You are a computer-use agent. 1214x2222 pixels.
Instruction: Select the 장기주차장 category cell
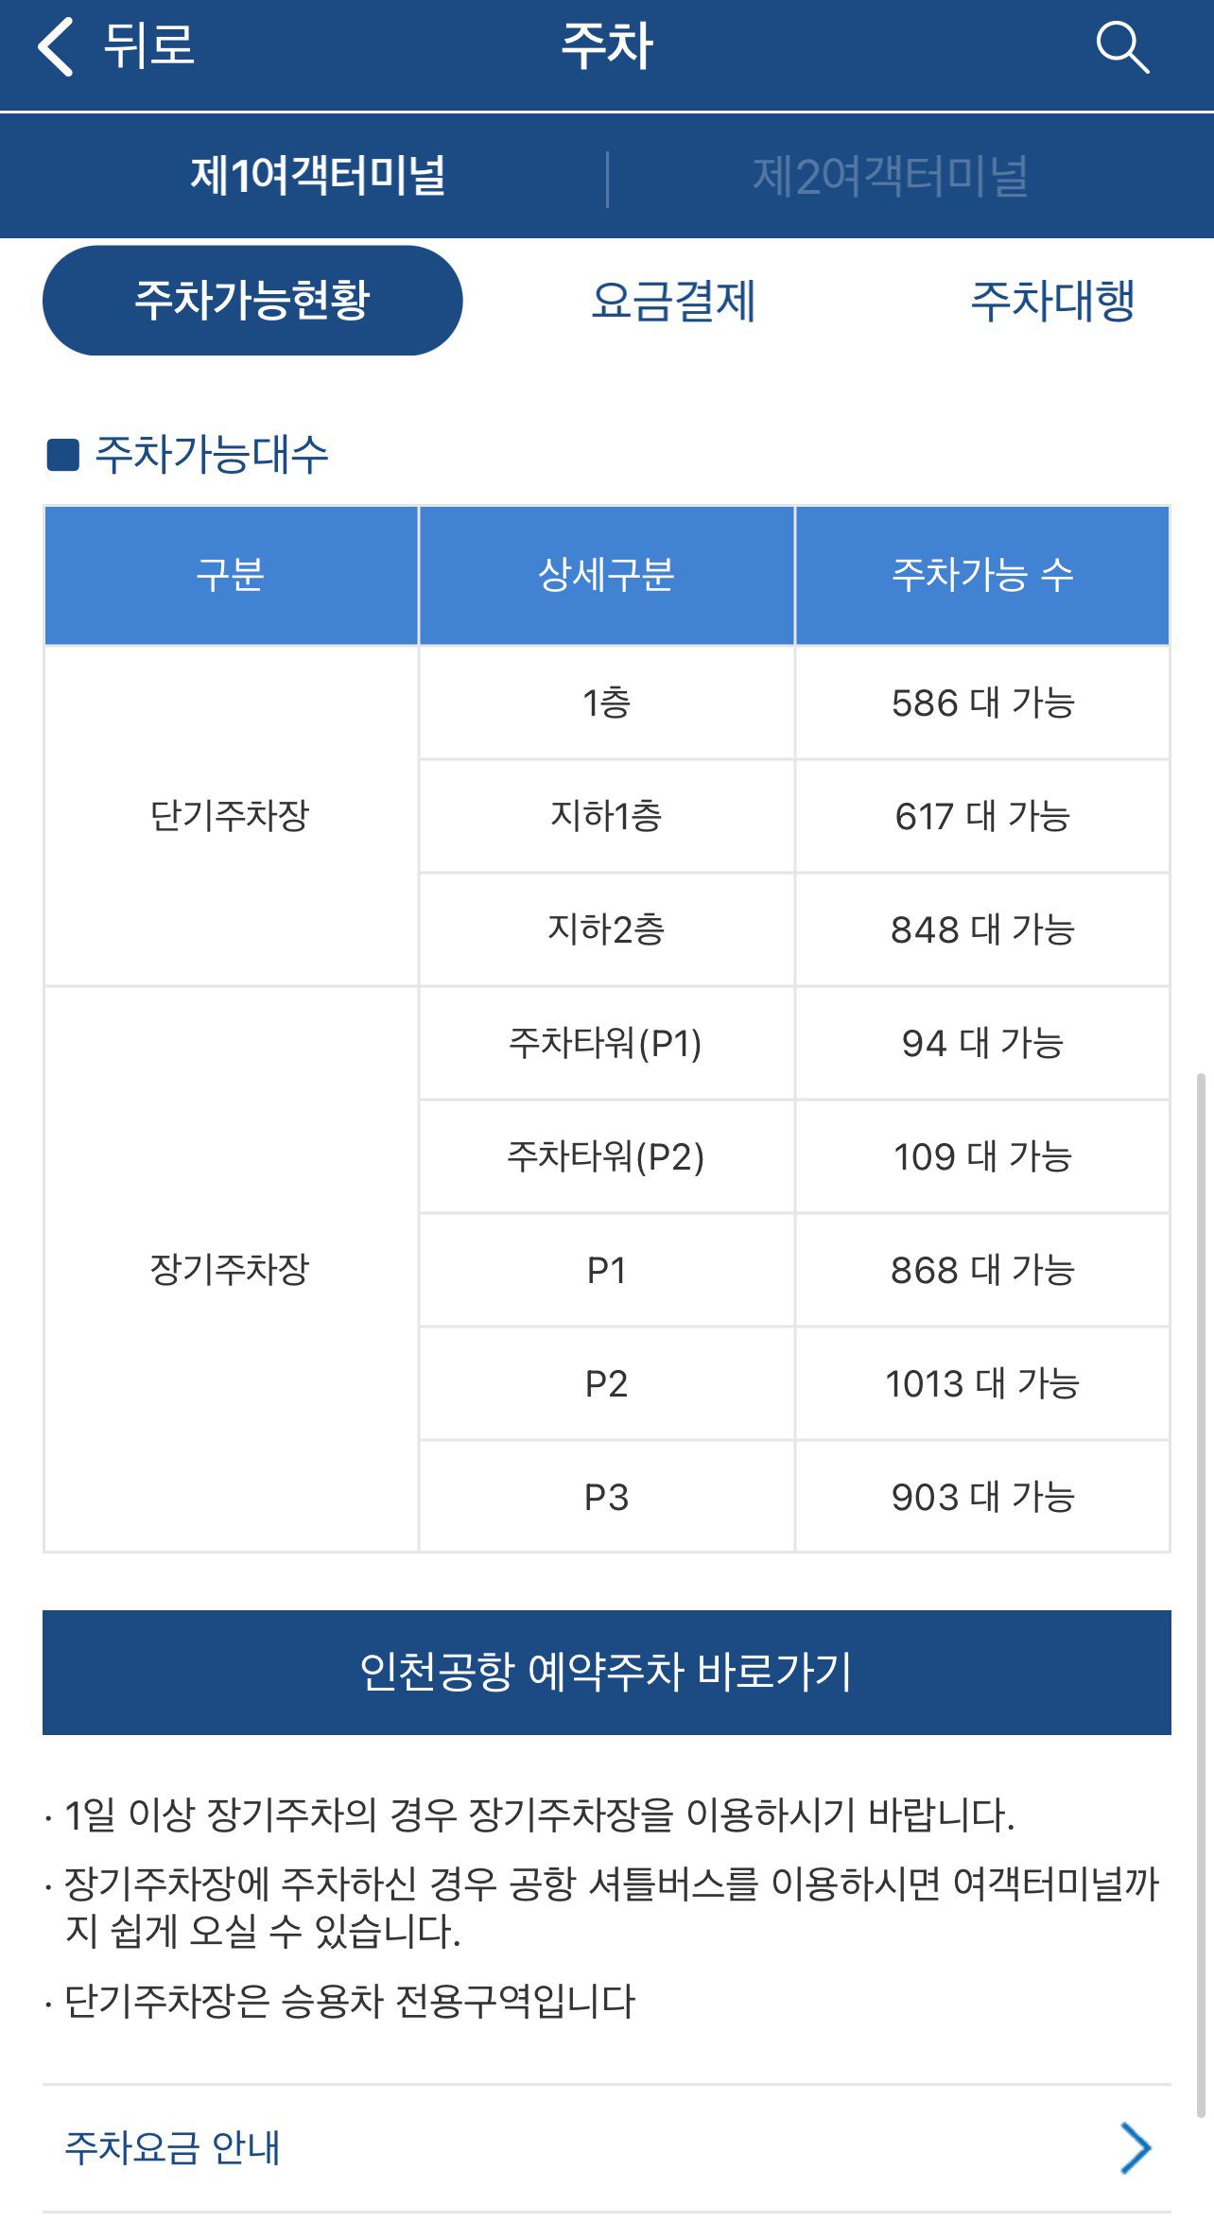[231, 1270]
